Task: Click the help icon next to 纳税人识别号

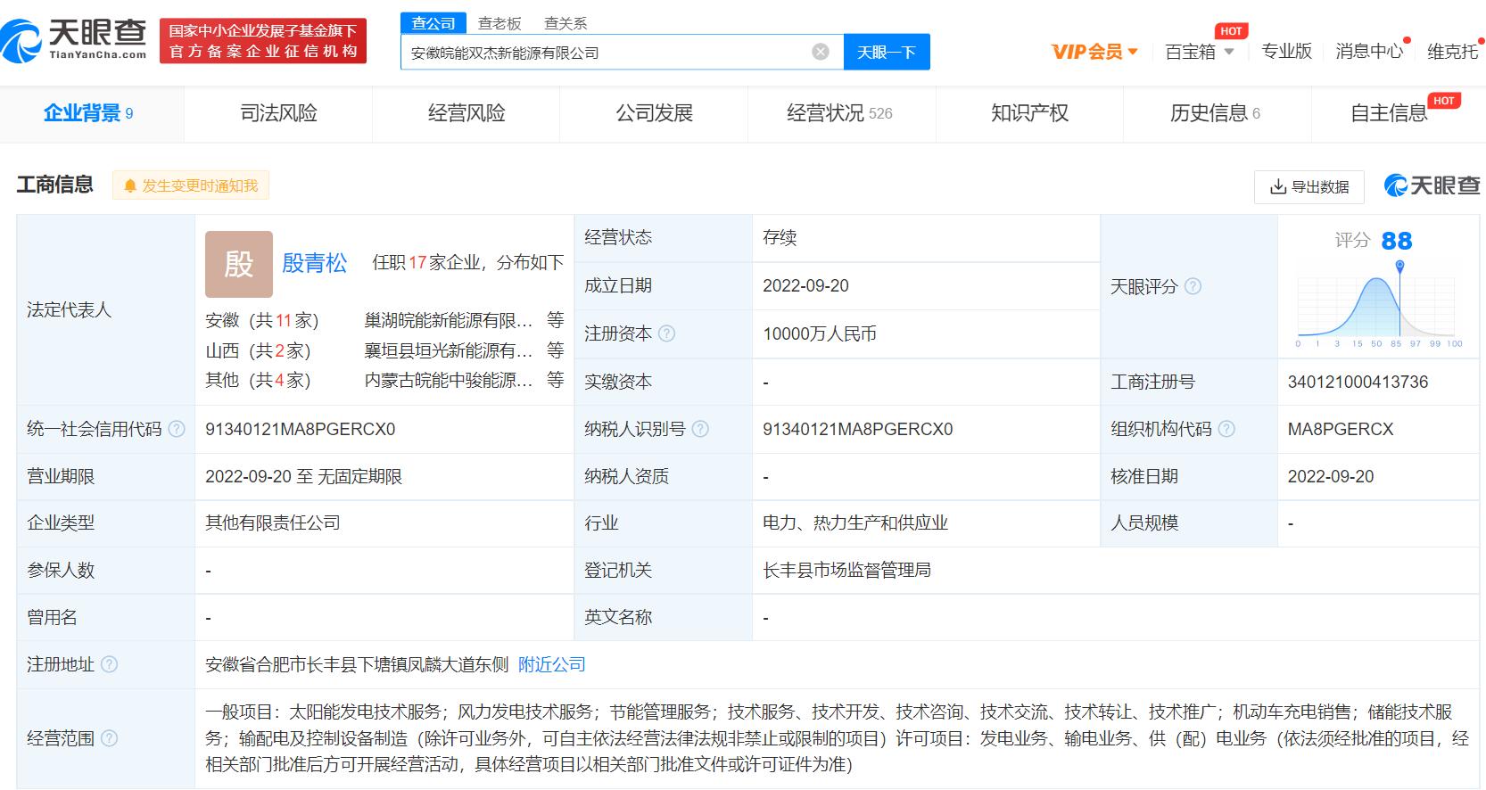Action: click(700, 429)
